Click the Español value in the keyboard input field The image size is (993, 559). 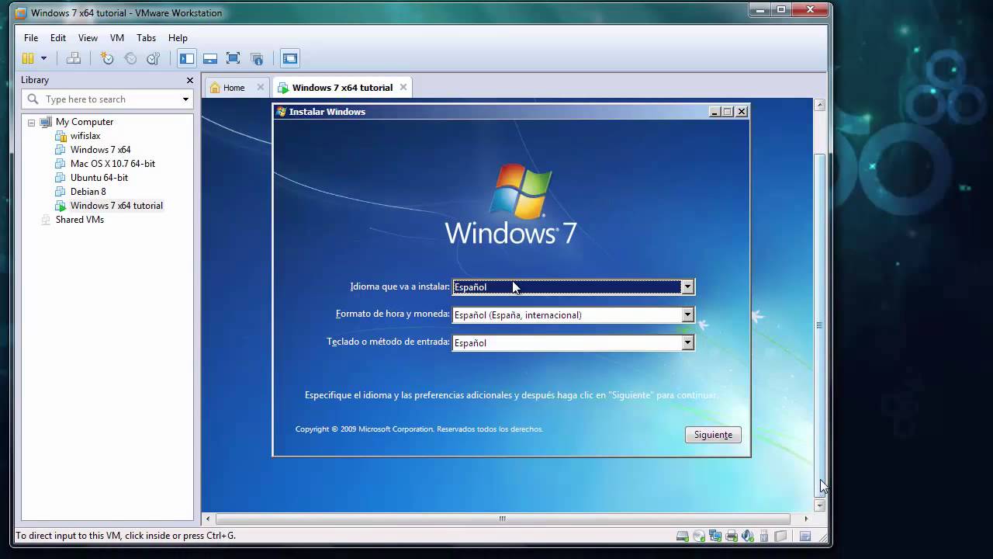click(470, 343)
